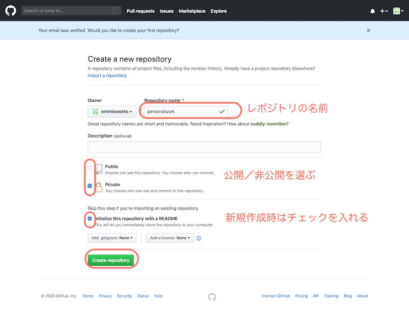This screenshot has width=409, height=318.
Task: Open the Add .gitignore dropdown
Action: (112, 238)
